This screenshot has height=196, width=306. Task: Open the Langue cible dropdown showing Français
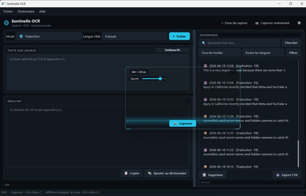coord(135,36)
